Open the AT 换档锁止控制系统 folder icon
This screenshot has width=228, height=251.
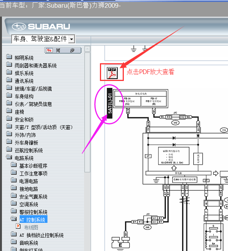click(x=14, y=234)
